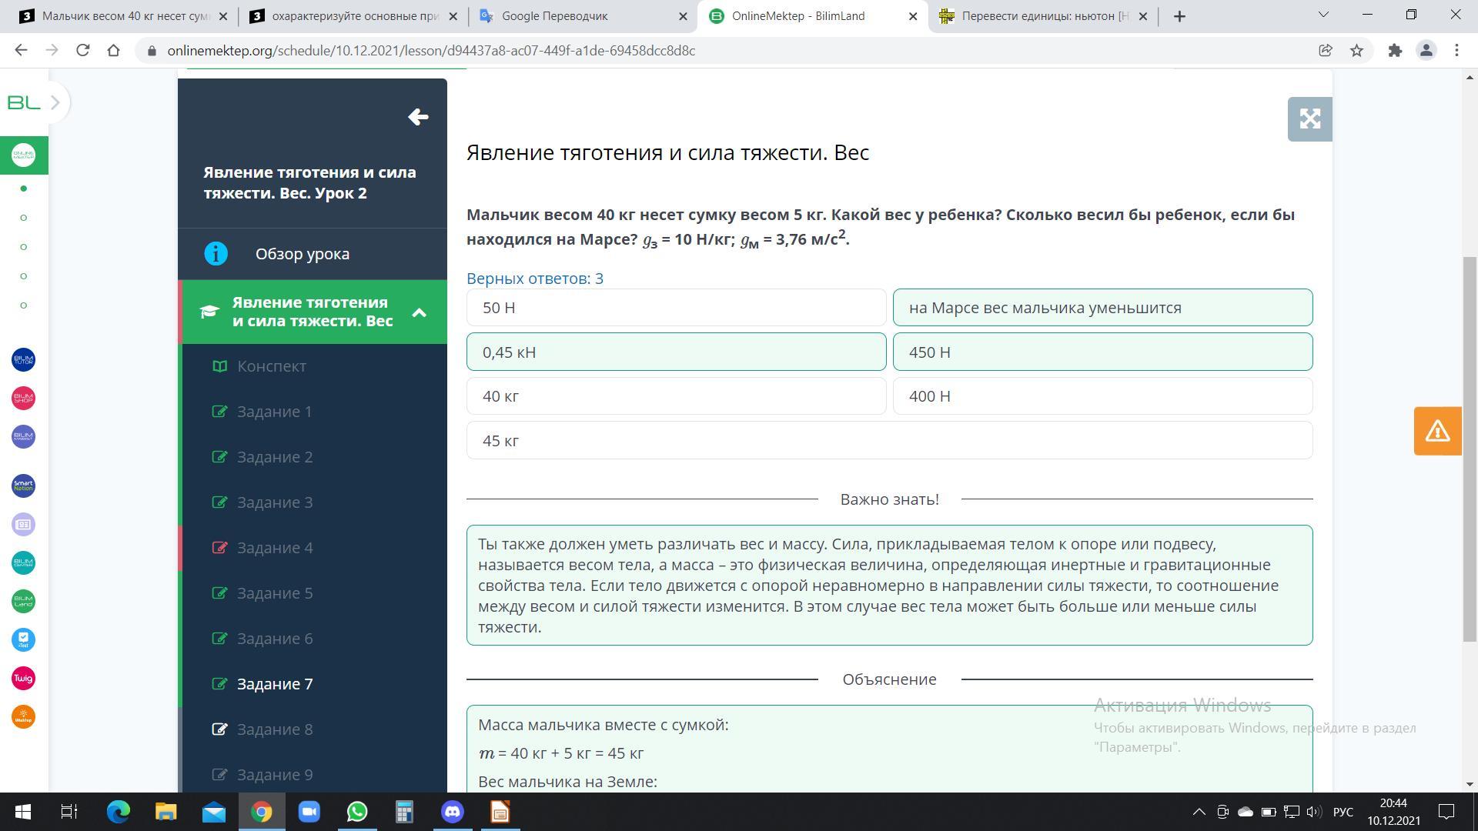Open browser extensions puzzle icon
The image size is (1478, 831).
(1395, 50)
